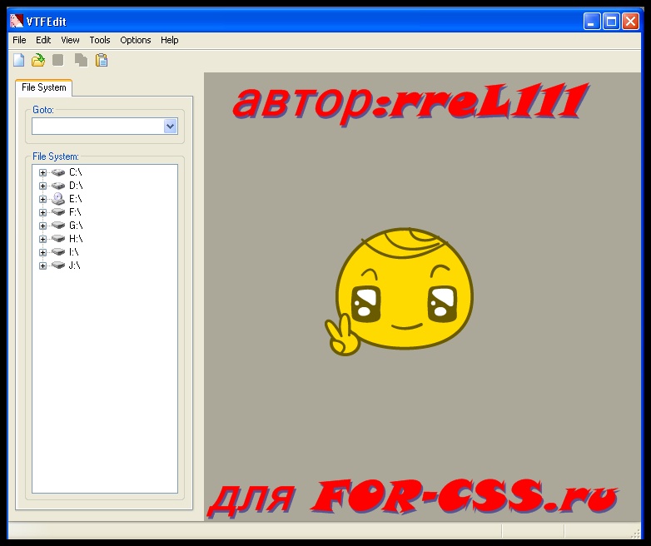Expand the J:\ drive node

(42, 266)
